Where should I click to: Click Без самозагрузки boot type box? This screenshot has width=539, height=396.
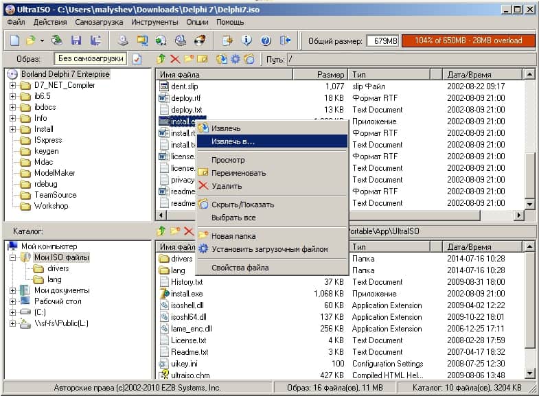91,59
